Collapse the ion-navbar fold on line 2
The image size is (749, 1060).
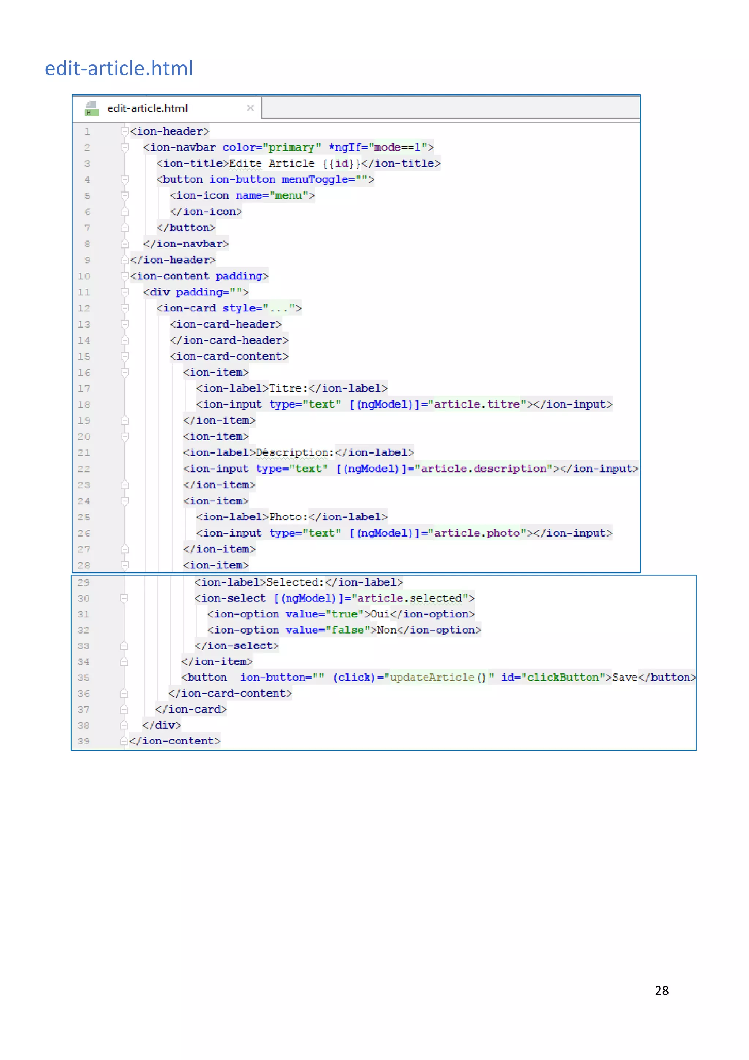click(124, 148)
